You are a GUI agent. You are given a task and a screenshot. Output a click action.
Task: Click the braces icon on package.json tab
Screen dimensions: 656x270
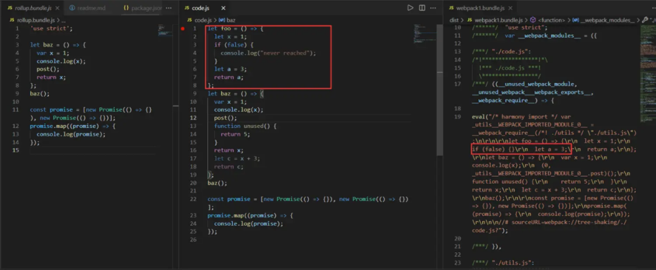click(126, 8)
